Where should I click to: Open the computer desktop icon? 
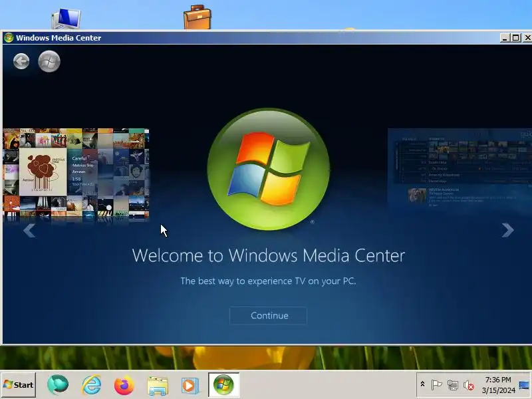pos(66,19)
